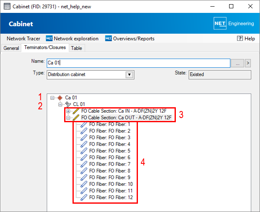
Task: Switch to the General tab
Action: point(11,48)
